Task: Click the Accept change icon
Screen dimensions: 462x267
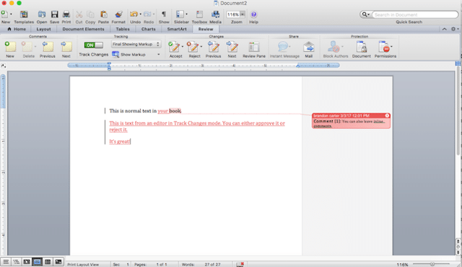Action: click(x=174, y=47)
